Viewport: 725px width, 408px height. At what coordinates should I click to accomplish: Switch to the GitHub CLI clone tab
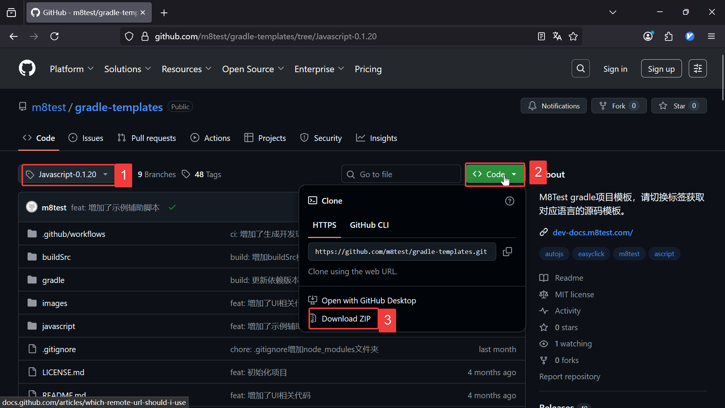pyautogui.click(x=369, y=225)
